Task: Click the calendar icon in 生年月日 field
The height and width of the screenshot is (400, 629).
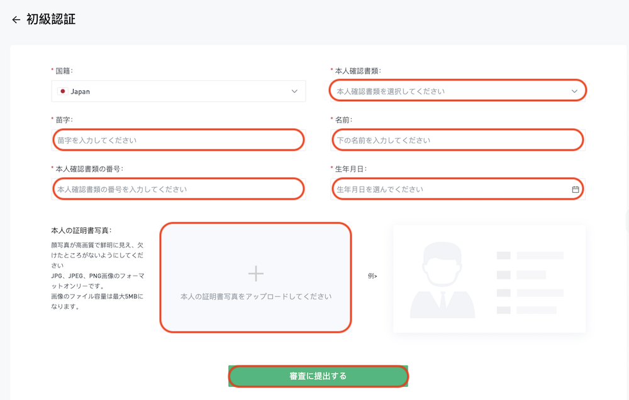Action: pyautogui.click(x=576, y=190)
